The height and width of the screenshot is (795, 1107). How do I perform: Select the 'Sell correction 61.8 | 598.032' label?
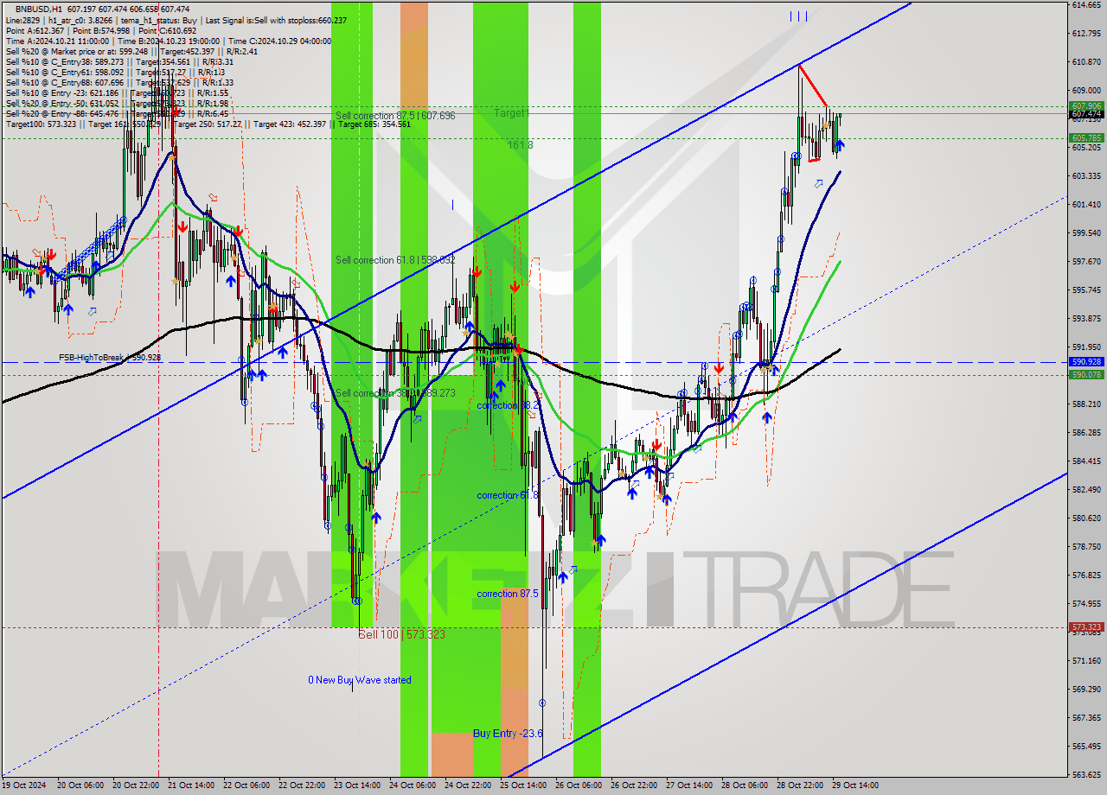[395, 260]
